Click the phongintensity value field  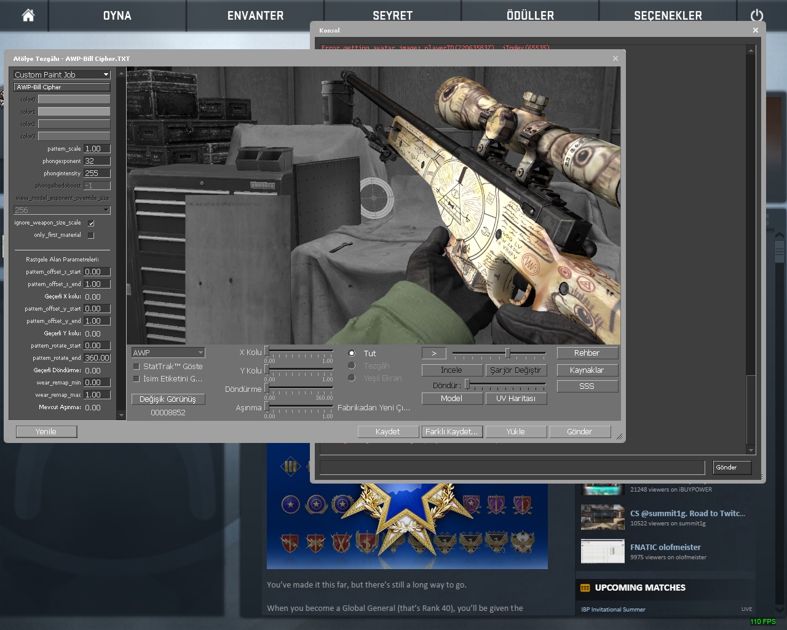point(97,173)
